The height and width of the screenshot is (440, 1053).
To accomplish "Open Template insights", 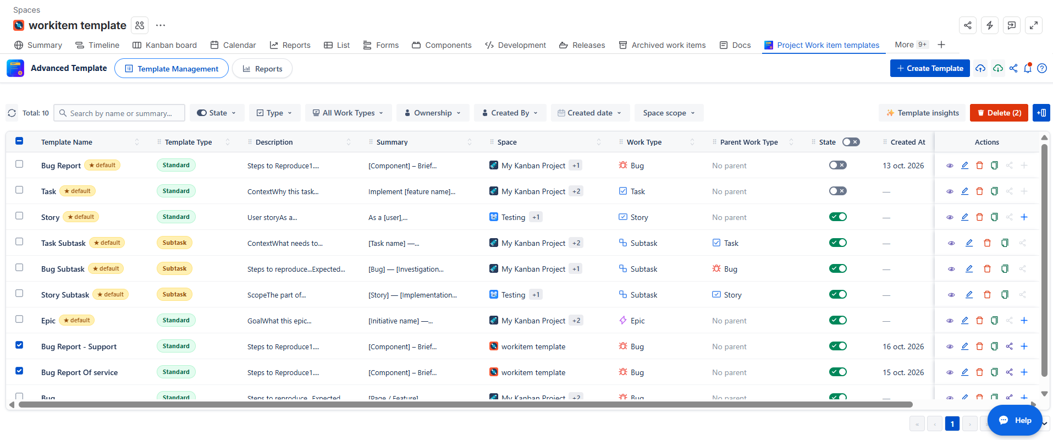I will pos(922,113).
